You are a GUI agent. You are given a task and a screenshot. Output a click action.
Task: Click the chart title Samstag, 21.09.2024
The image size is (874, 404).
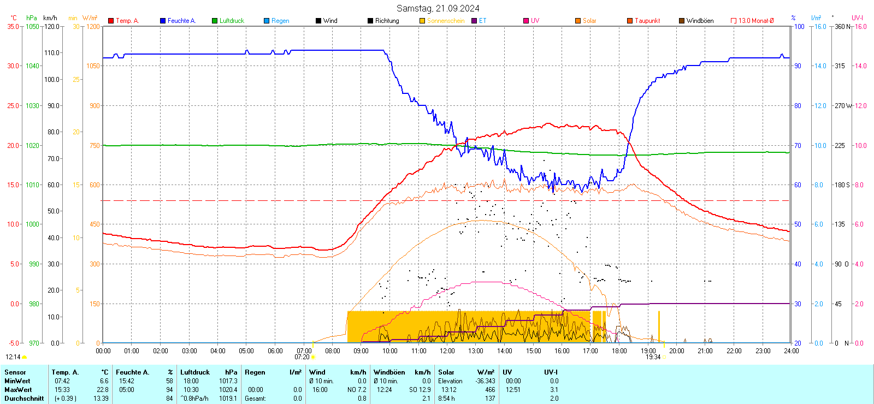[438, 8]
